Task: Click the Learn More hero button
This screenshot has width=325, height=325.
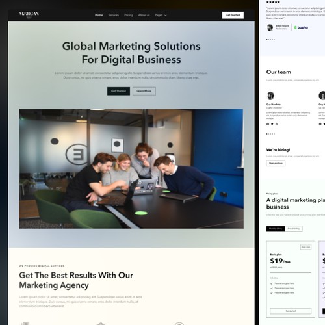Action: tap(144, 91)
